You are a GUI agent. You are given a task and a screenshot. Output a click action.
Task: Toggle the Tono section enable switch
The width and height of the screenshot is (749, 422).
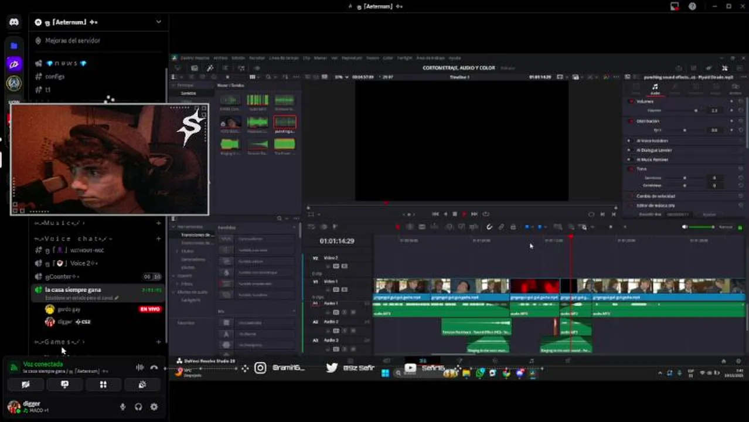click(631, 169)
